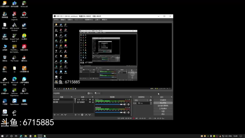The width and height of the screenshot is (245, 138).
Task: Open Microsoft Edge desktop shortcut
Action: pos(14,81)
